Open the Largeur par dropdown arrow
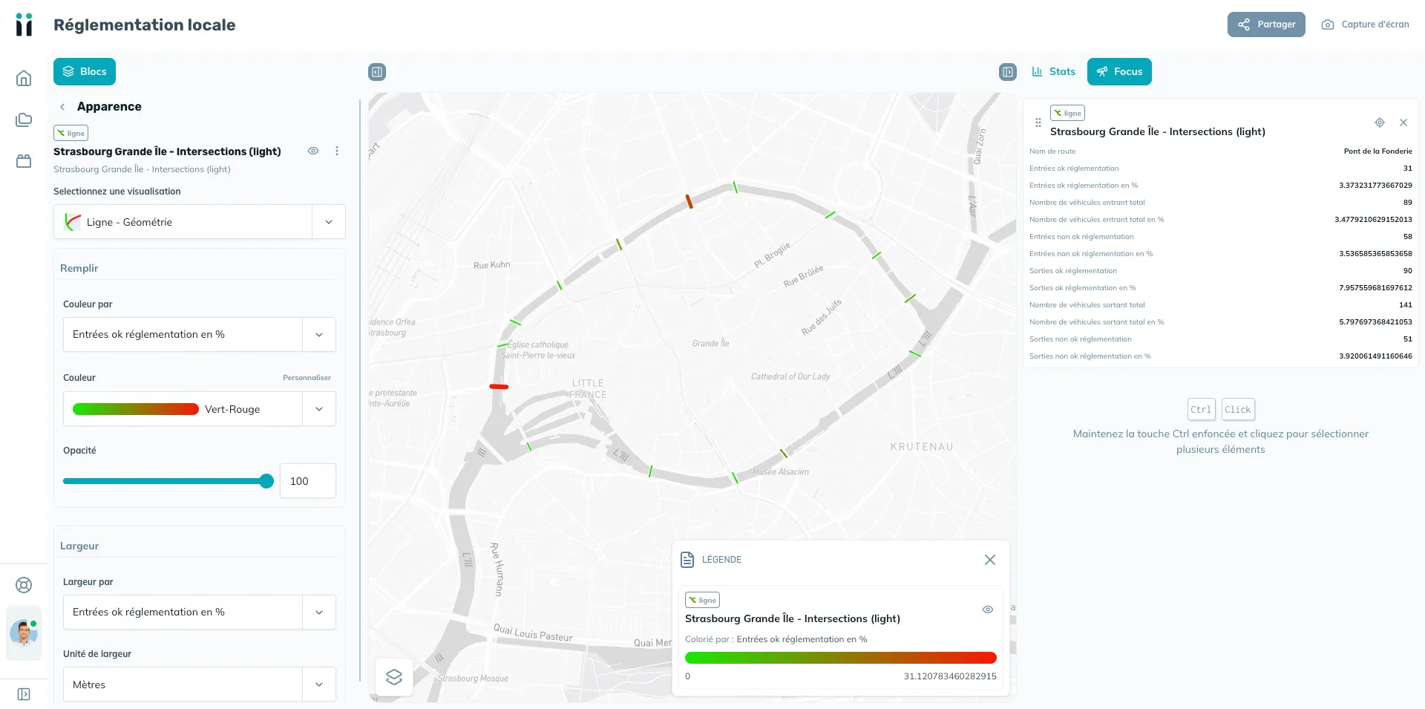This screenshot has height=709, width=1425. point(319,612)
